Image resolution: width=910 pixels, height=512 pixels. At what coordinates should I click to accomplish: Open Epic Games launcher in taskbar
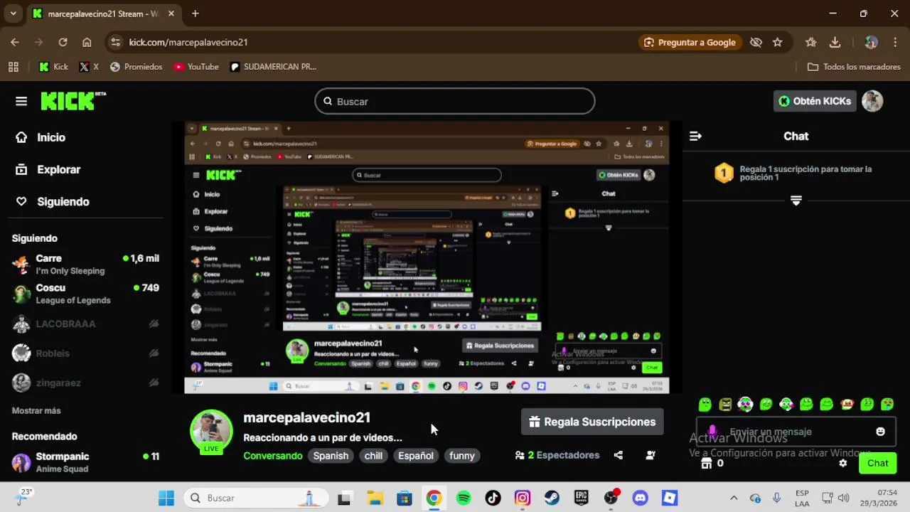point(582,498)
